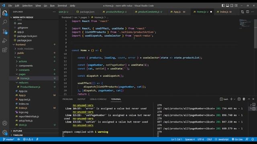Screen dimensions: 257x144
Task: Add a new terminal with plus icon
Action: click(231, 99)
